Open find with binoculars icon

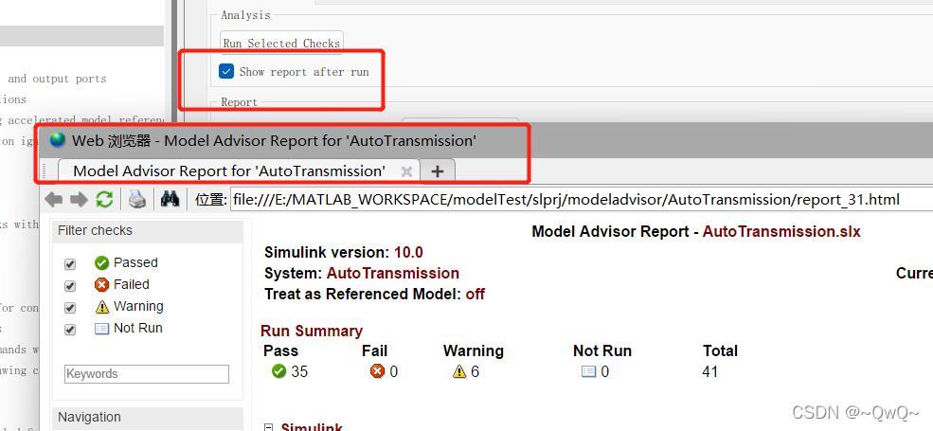point(170,200)
